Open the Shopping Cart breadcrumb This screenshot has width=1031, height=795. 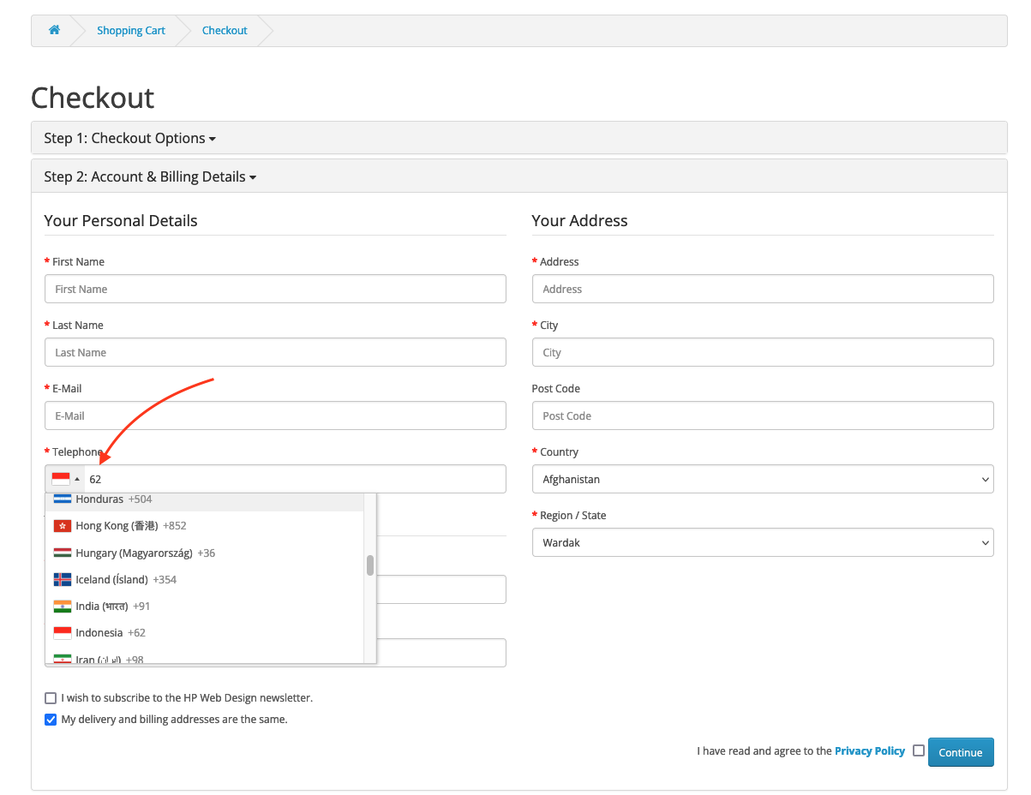[x=130, y=30]
